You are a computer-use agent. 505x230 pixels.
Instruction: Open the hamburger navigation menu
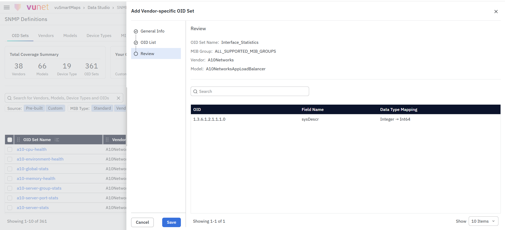7,7
